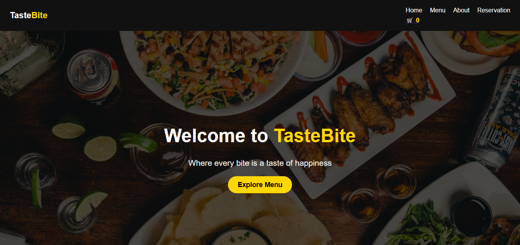Click the cart item count badge
520x245 pixels.
(418, 20)
